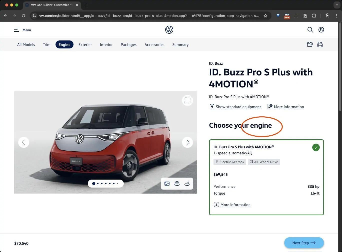Click the Notion extension icon
This screenshot has width=342, height=252.
[305, 16]
